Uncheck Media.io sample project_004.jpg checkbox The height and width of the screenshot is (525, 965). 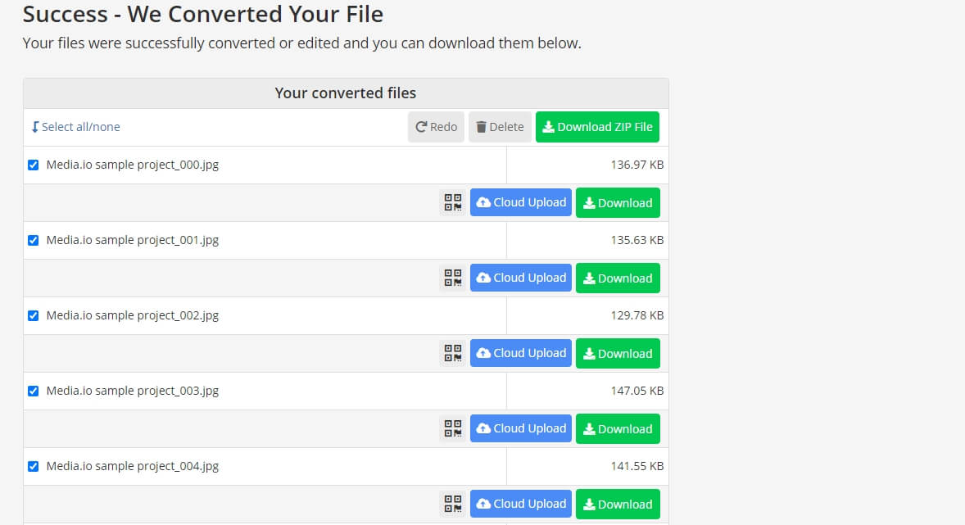(34, 467)
